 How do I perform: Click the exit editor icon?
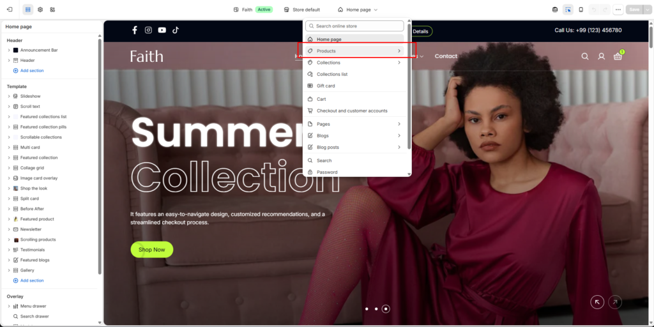tap(10, 9)
